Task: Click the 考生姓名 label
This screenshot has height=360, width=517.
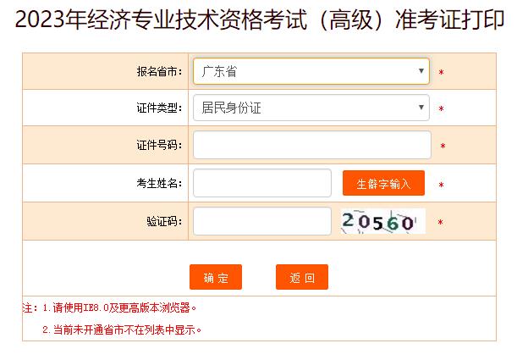Action: (159, 183)
